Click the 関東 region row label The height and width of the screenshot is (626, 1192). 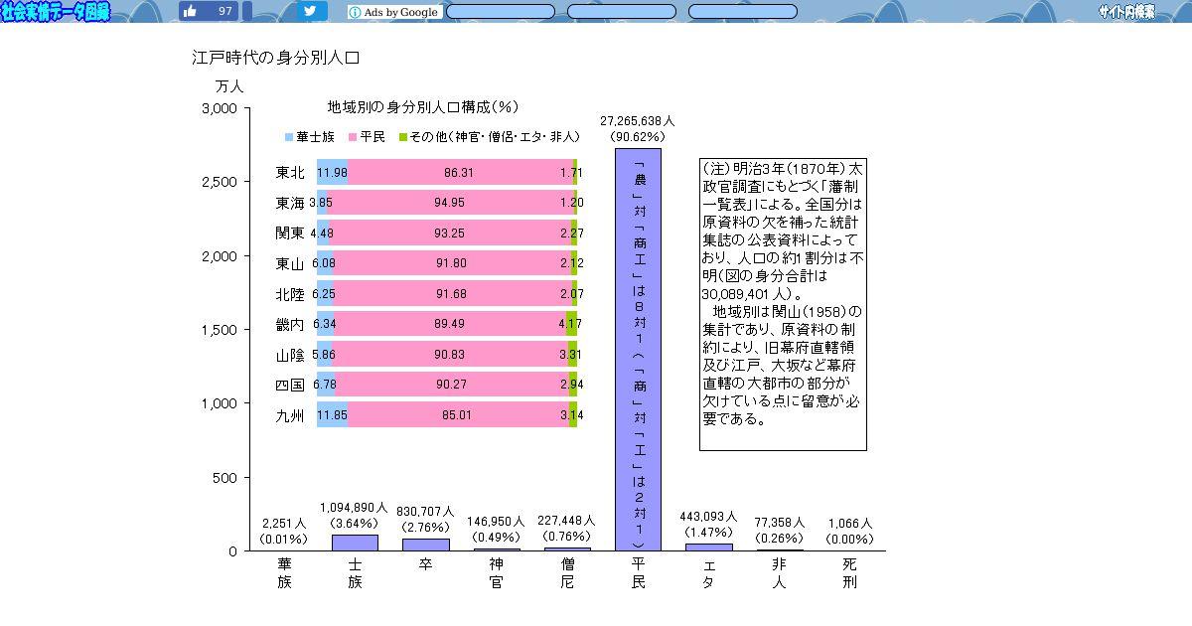pos(290,234)
